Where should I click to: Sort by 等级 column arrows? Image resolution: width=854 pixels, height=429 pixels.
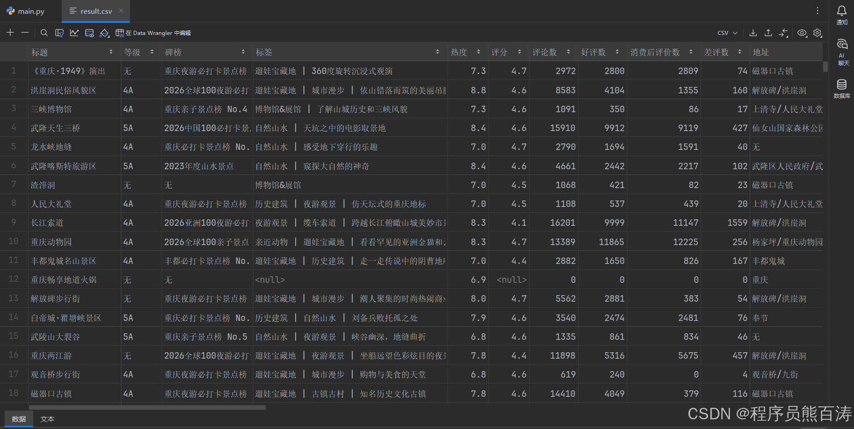click(x=152, y=52)
